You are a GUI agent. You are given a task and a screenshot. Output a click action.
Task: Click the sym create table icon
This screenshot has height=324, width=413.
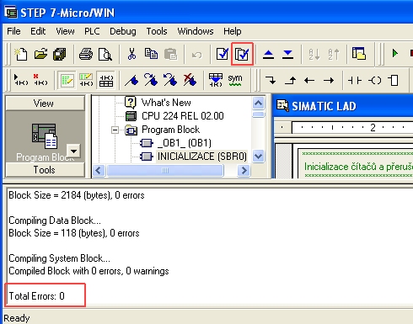click(235, 80)
